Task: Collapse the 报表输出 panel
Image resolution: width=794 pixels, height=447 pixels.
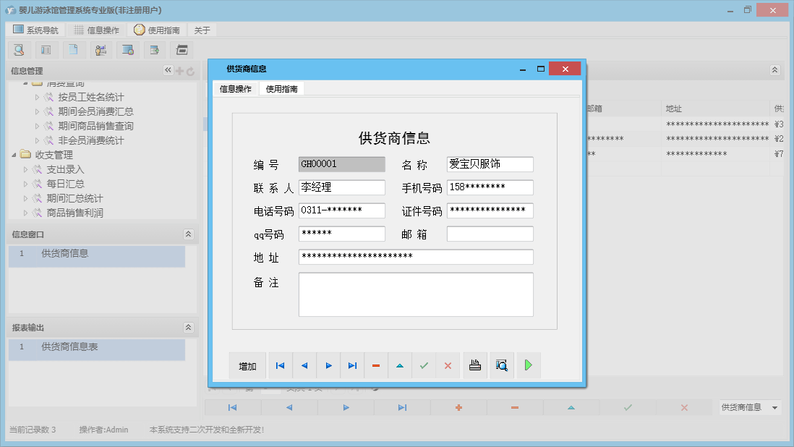Action: click(188, 328)
